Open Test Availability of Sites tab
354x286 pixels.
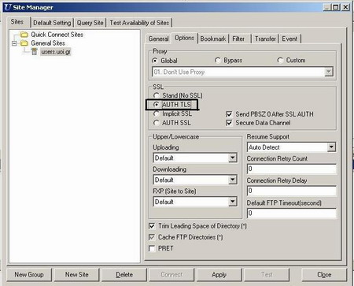[x=139, y=23]
